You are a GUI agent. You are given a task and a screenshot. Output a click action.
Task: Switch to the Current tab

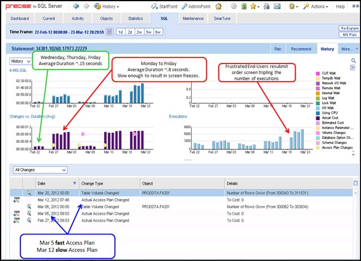coord(49,19)
